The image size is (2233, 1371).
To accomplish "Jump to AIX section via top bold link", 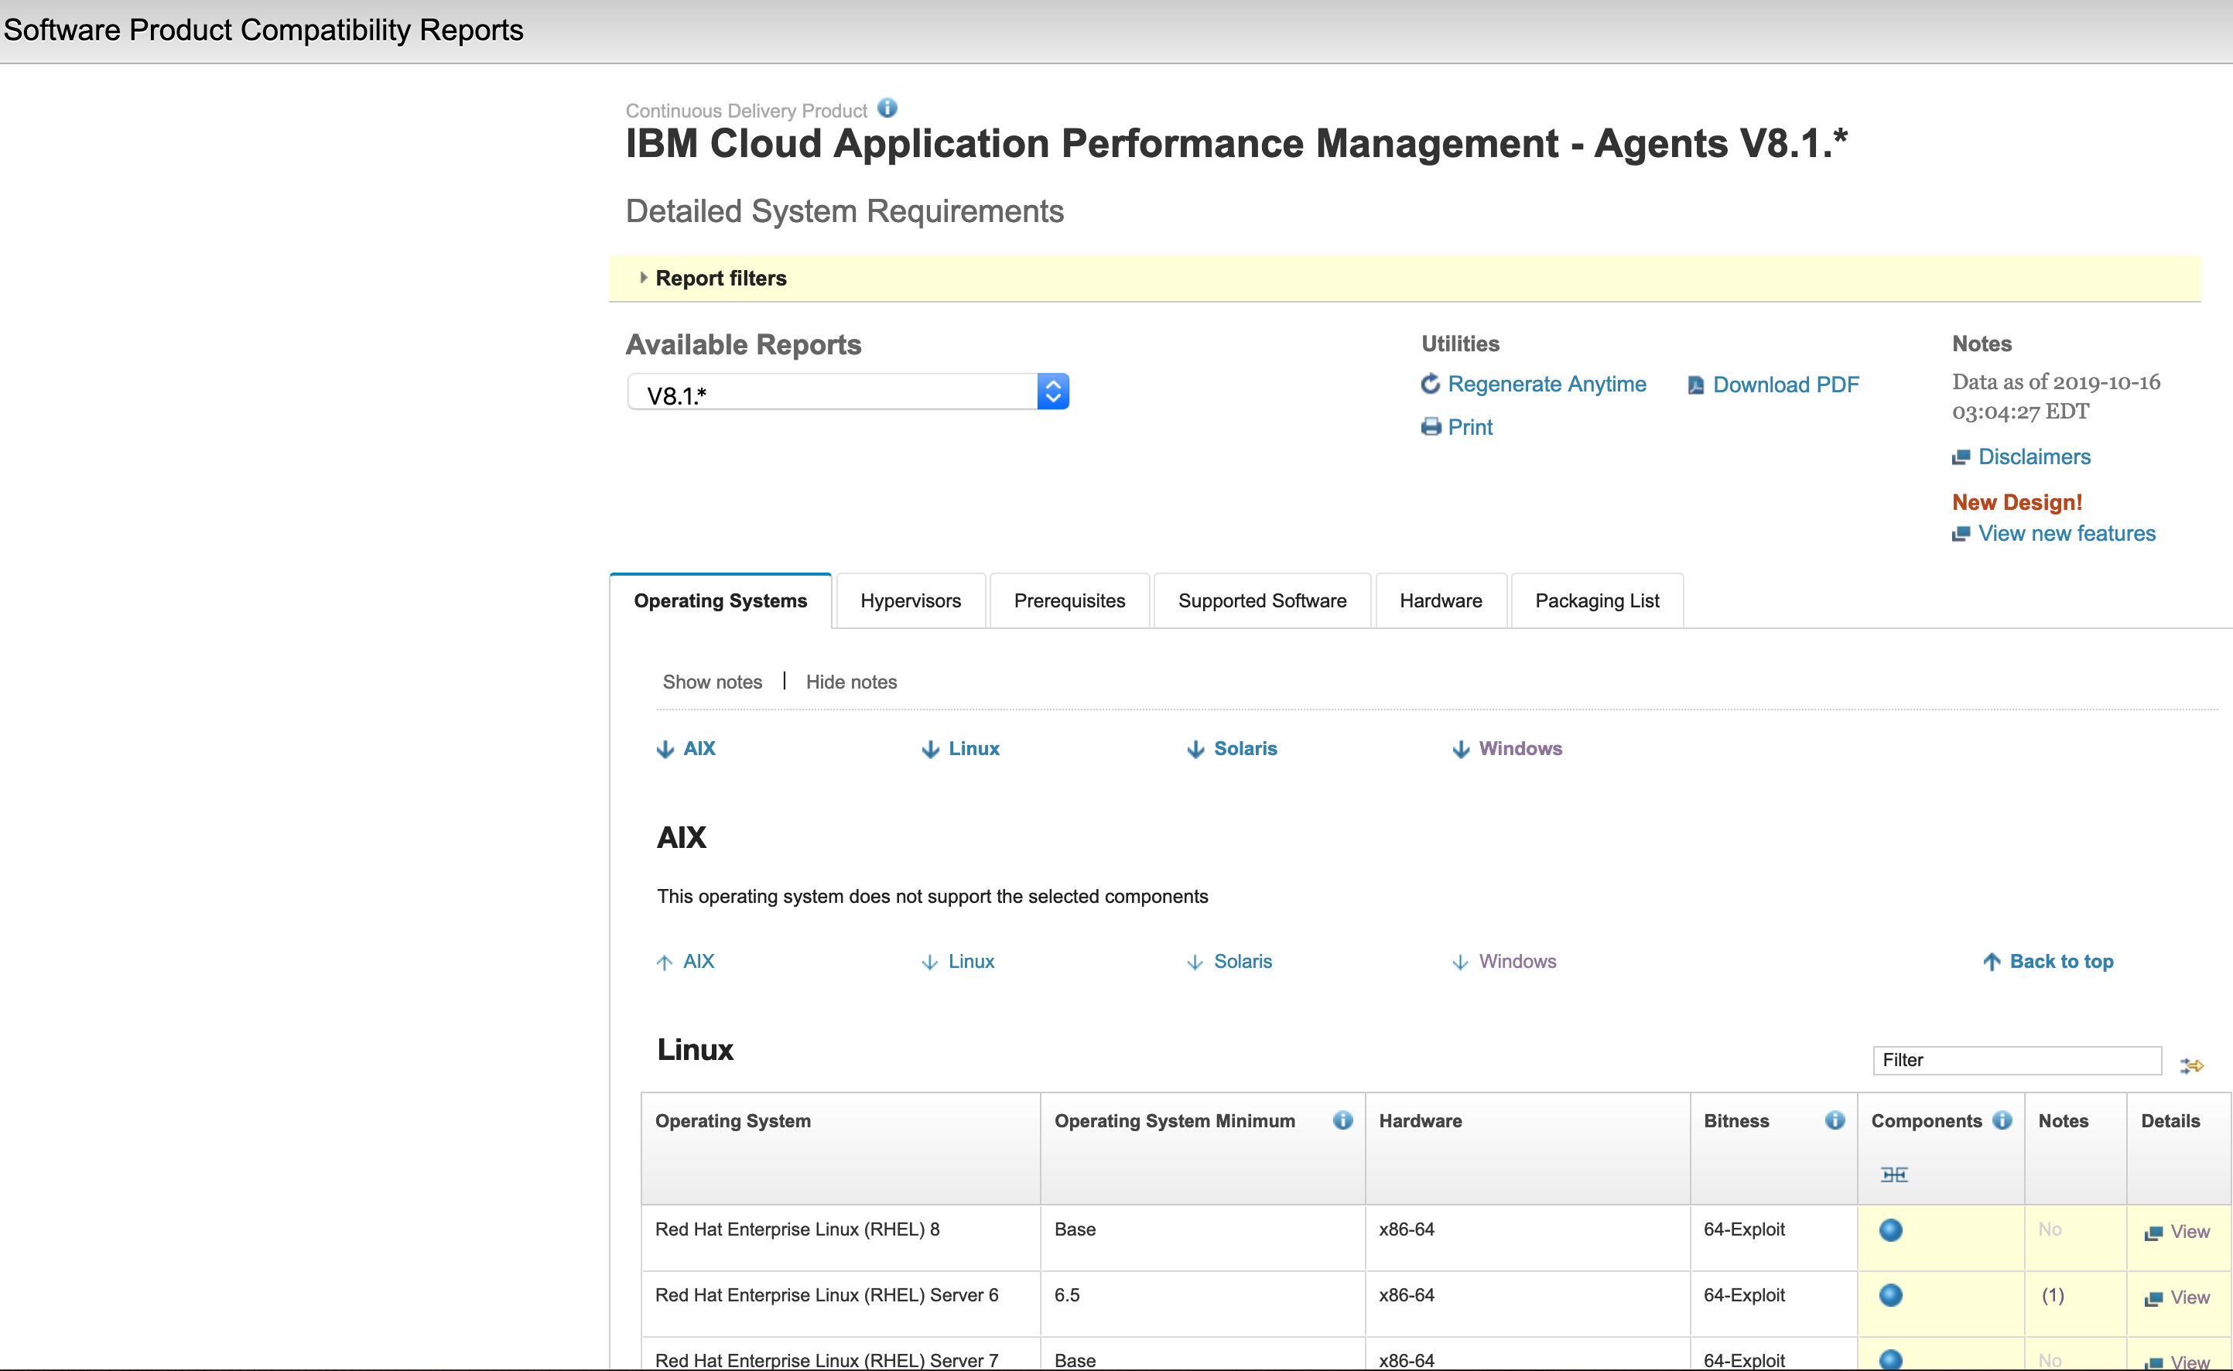I will [x=699, y=748].
